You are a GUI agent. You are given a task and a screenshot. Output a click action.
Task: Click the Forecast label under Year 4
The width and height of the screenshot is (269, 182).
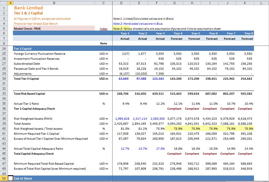click(176, 39)
